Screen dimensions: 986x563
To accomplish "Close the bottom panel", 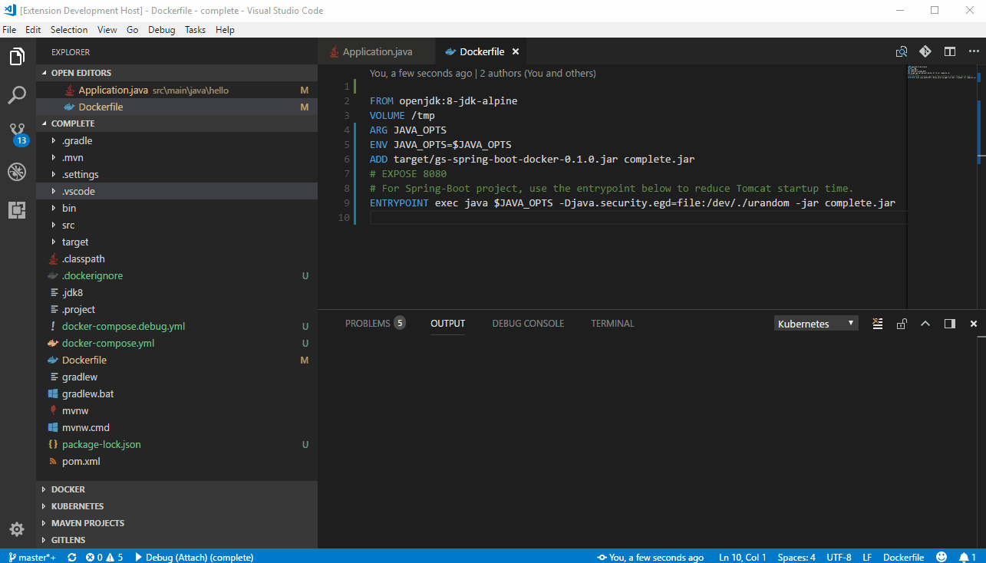I will (974, 324).
